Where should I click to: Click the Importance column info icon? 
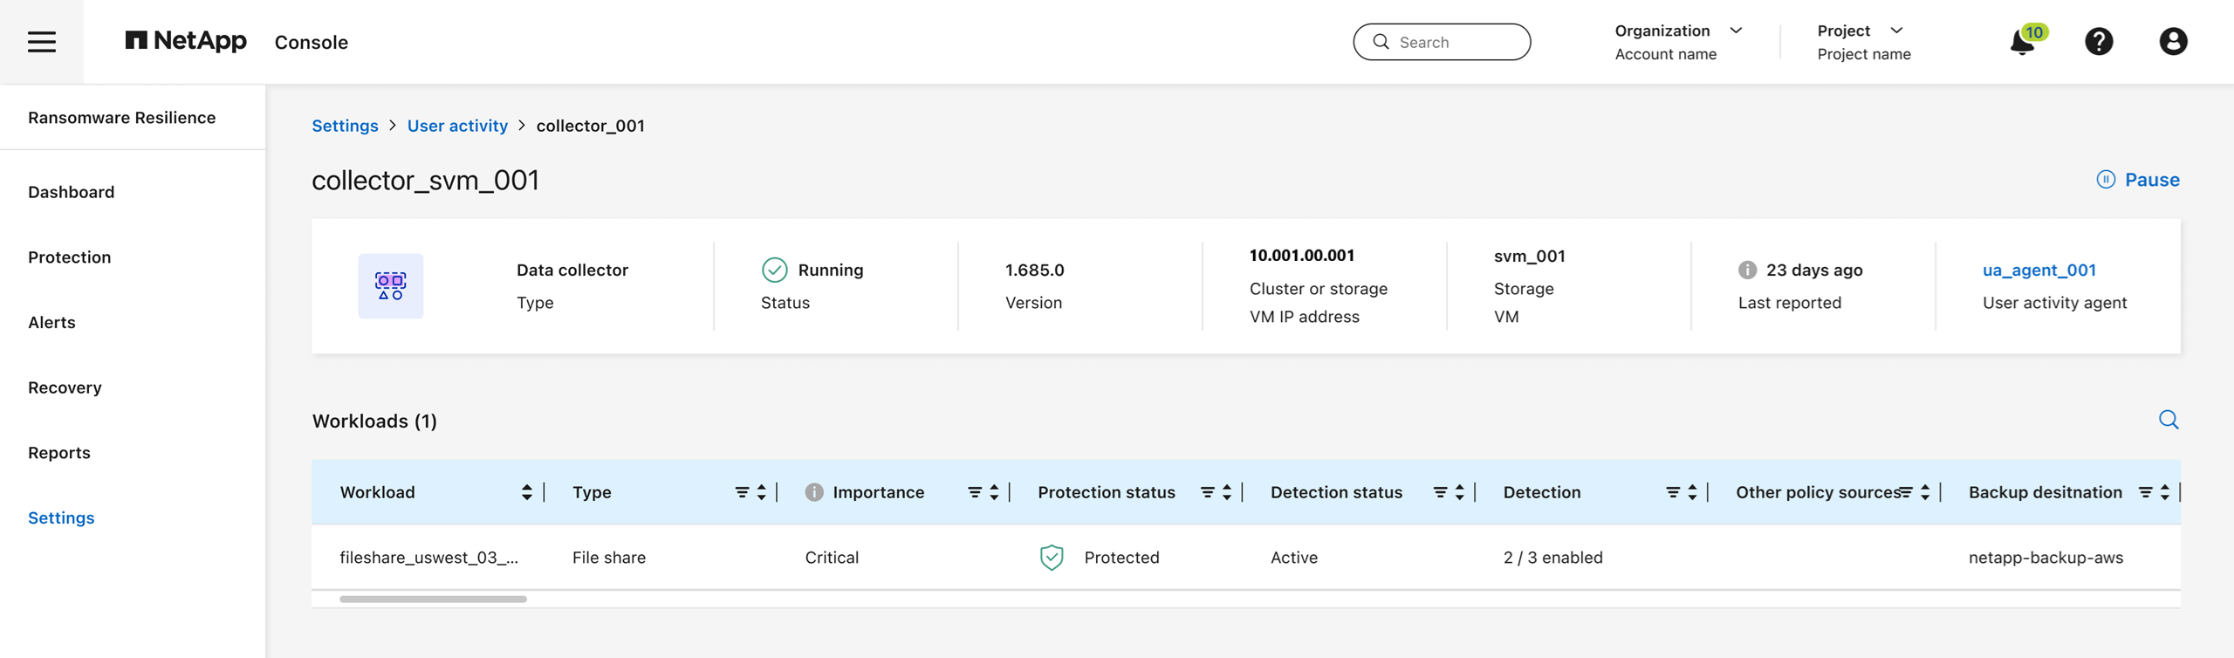(813, 492)
